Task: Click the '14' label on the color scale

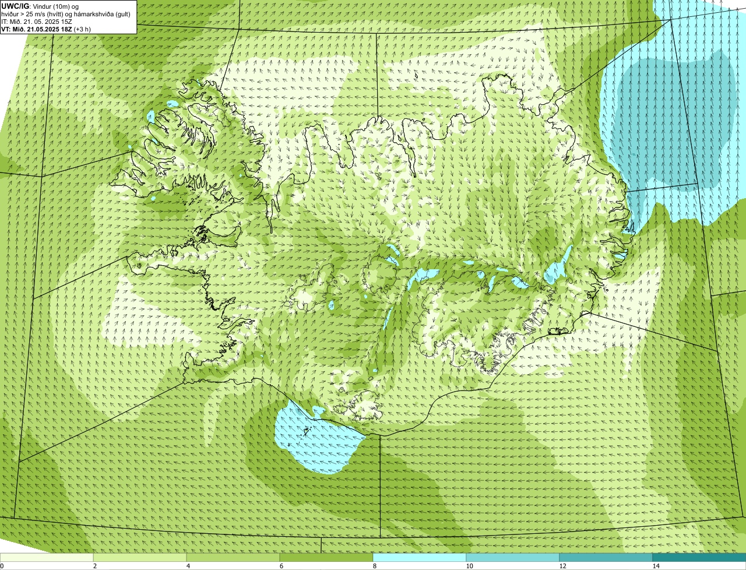Action: pyautogui.click(x=656, y=566)
